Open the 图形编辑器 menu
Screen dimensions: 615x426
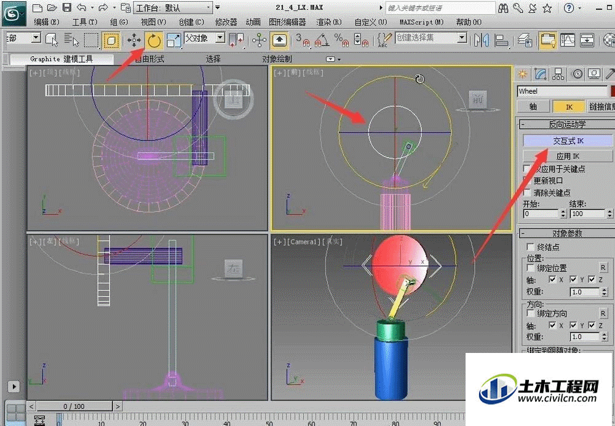(287, 22)
